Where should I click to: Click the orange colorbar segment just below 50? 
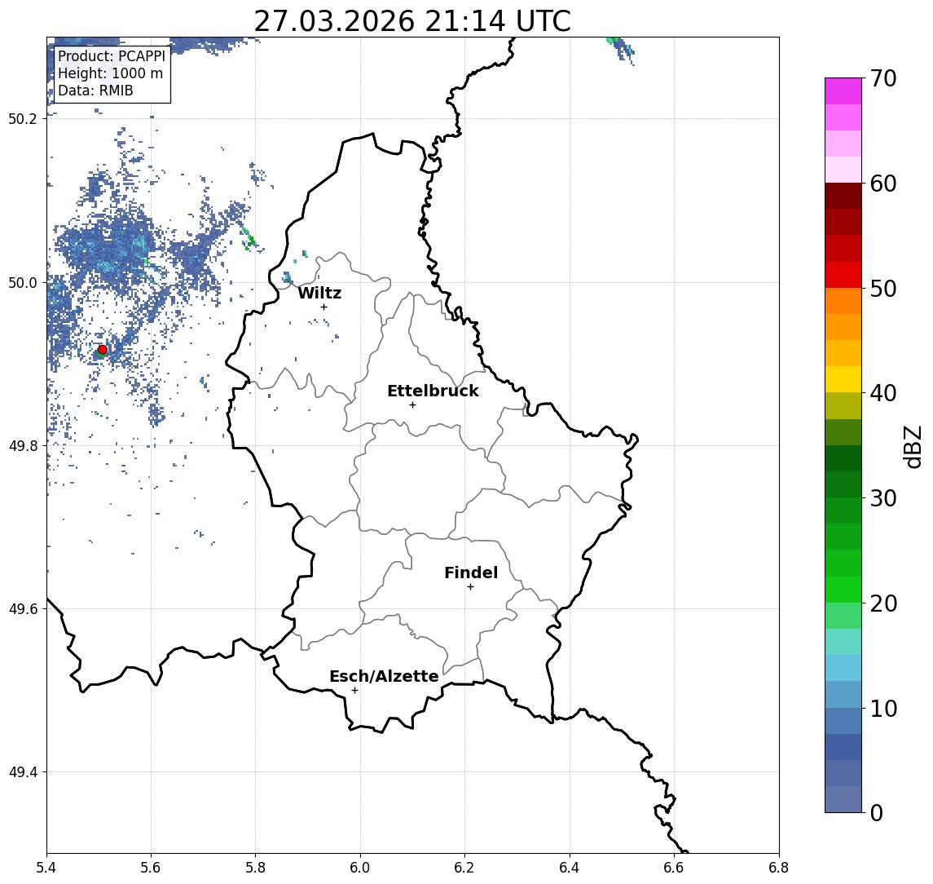843,301
